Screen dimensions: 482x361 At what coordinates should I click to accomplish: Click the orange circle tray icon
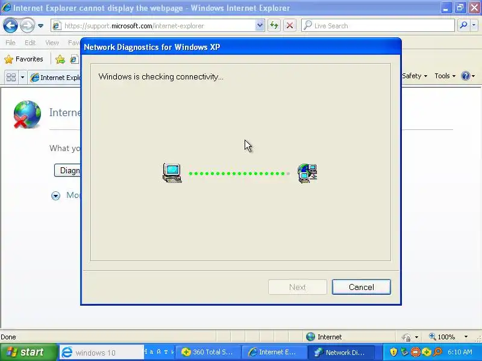pos(415,352)
